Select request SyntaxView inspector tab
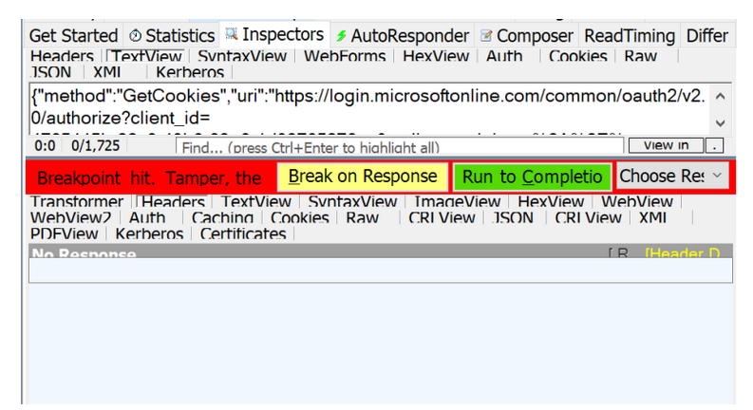 coord(242,56)
